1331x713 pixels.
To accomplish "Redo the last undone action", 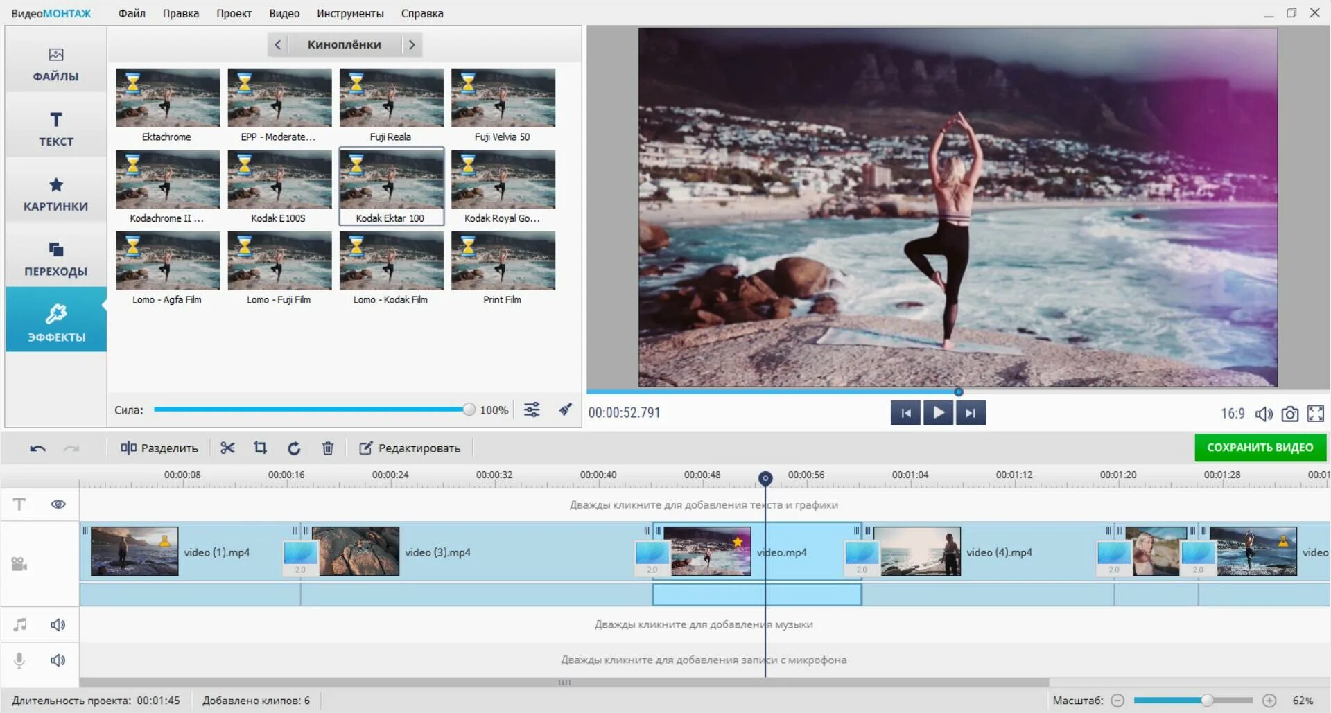I will point(71,448).
